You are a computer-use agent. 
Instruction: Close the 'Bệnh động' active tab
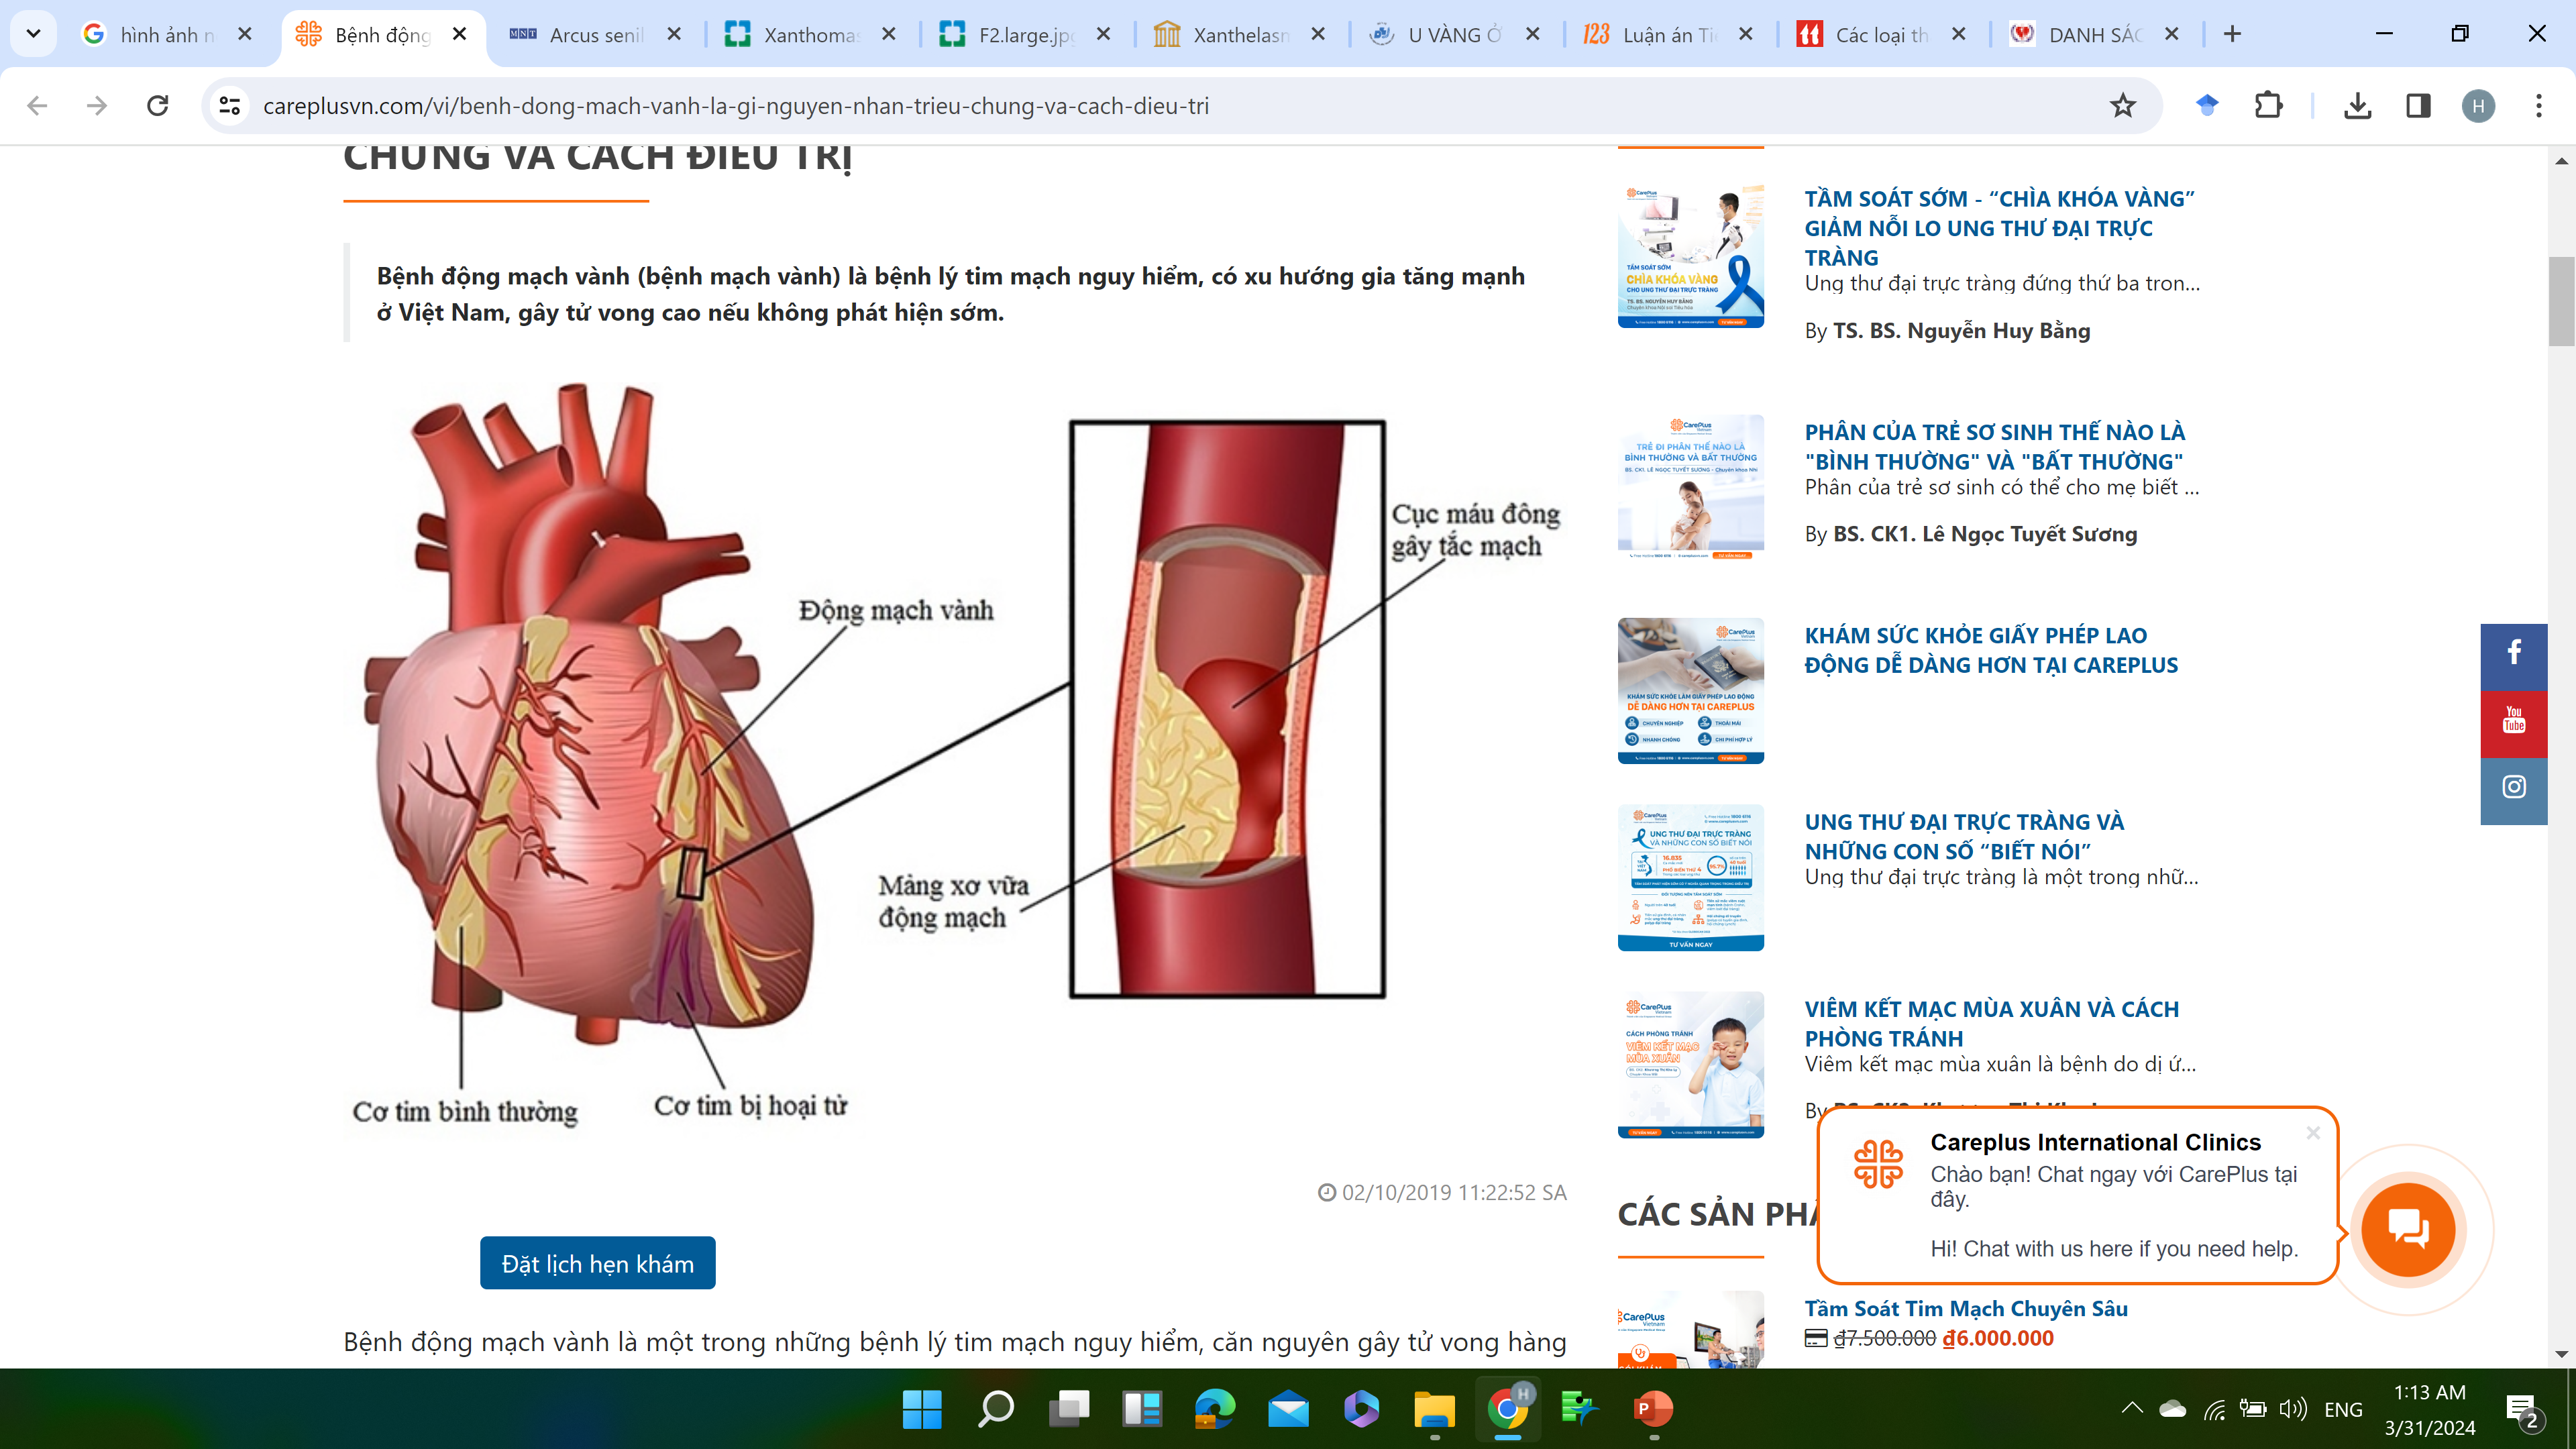459,34
